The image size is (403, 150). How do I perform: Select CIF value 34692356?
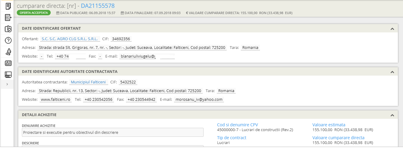click(x=121, y=39)
